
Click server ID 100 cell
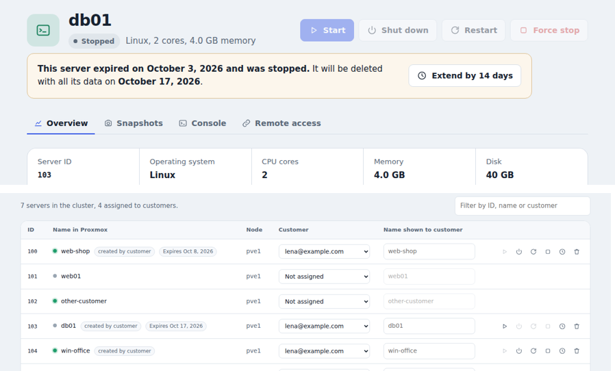click(33, 251)
